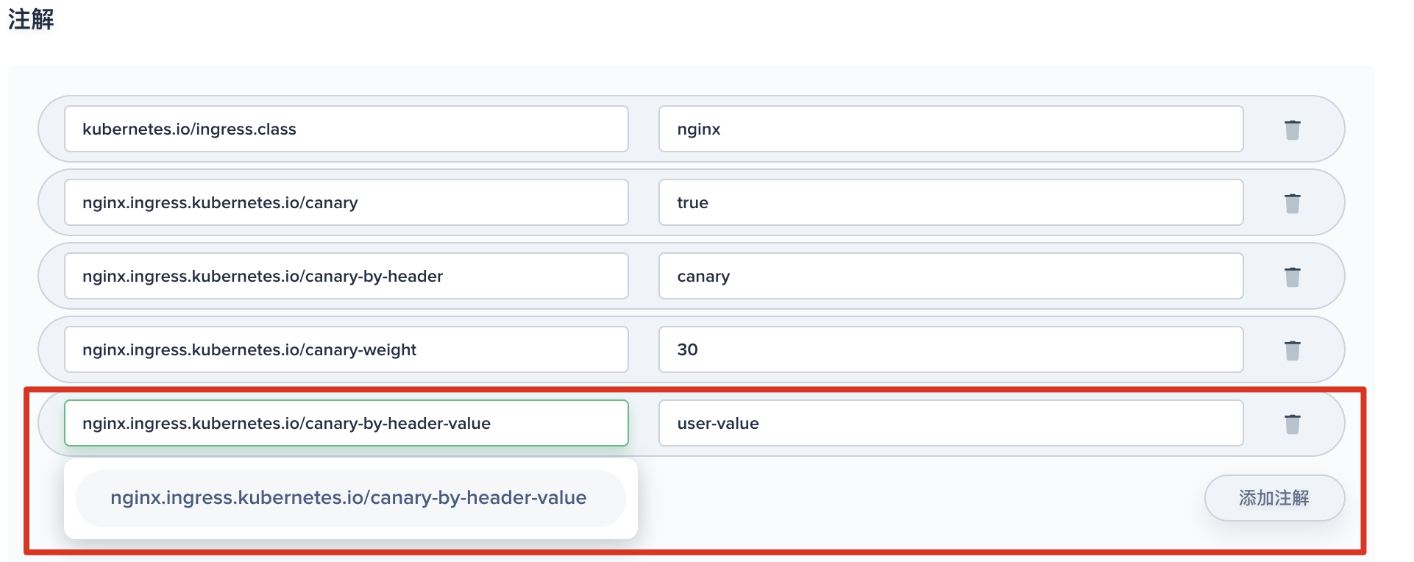Edit the canary value input
The image size is (1414, 562).
[x=951, y=276]
